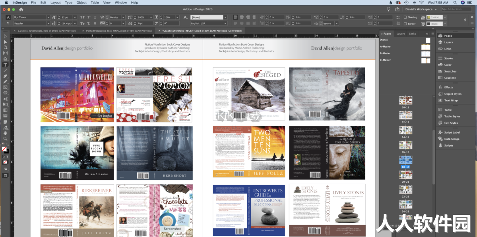The width and height of the screenshot is (477, 237).
Task: Open the Regular font style dropdown
Action: coord(48,23)
